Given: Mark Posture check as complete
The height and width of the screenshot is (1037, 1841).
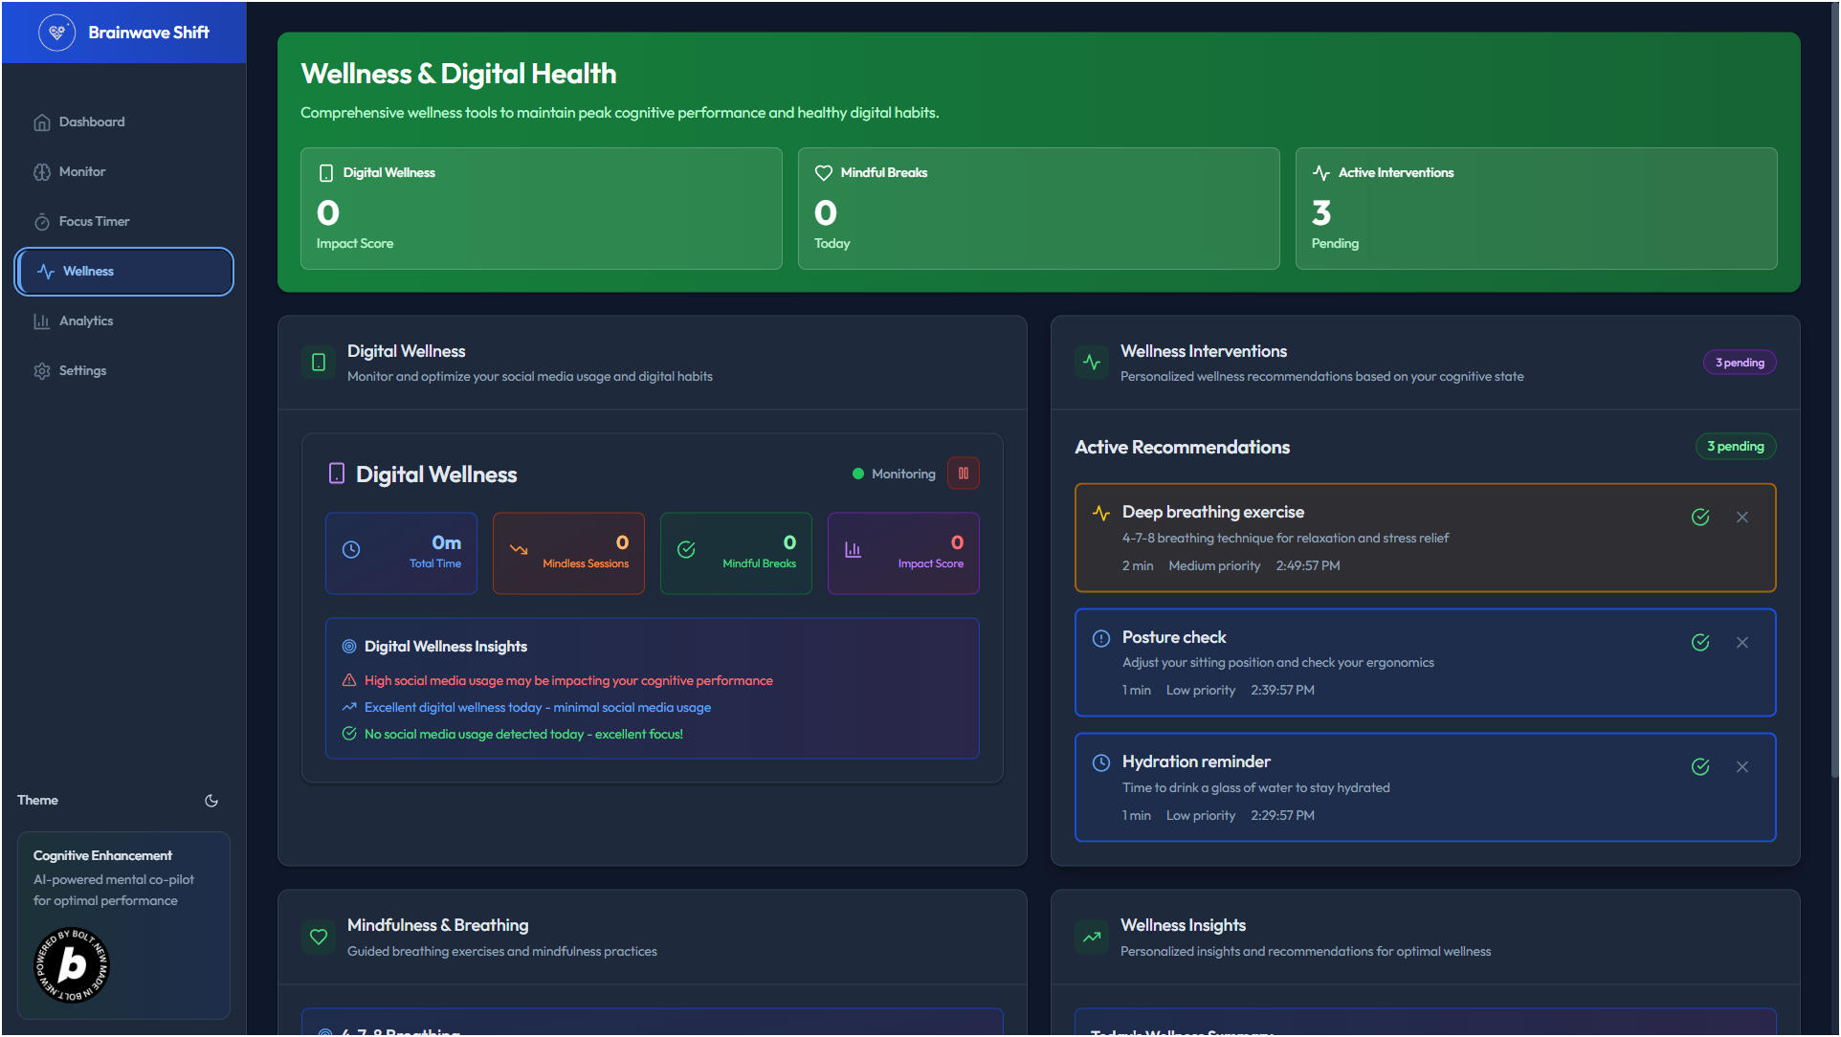Looking at the screenshot, I should click(x=1700, y=643).
